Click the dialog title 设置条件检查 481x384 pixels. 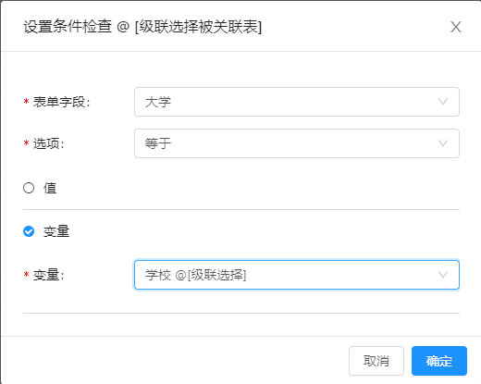click(68, 27)
